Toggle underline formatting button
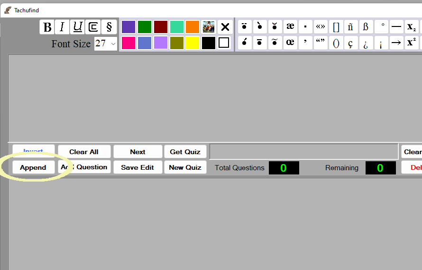The image size is (422, 270). click(x=78, y=27)
